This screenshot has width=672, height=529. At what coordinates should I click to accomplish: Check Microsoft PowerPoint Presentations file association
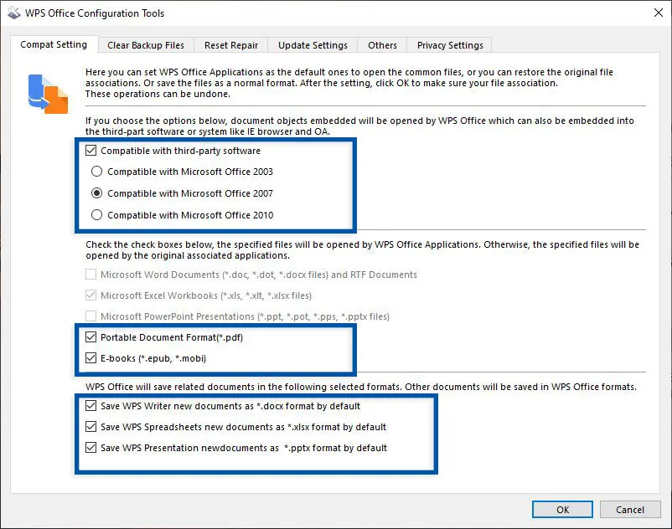click(90, 316)
